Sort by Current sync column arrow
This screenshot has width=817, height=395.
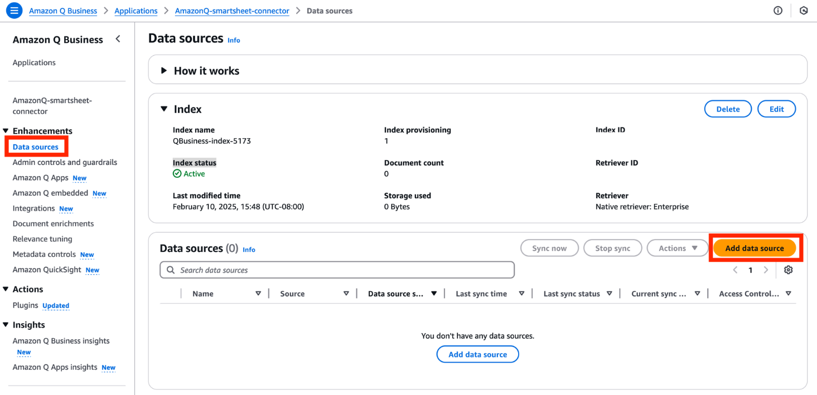pos(697,294)
